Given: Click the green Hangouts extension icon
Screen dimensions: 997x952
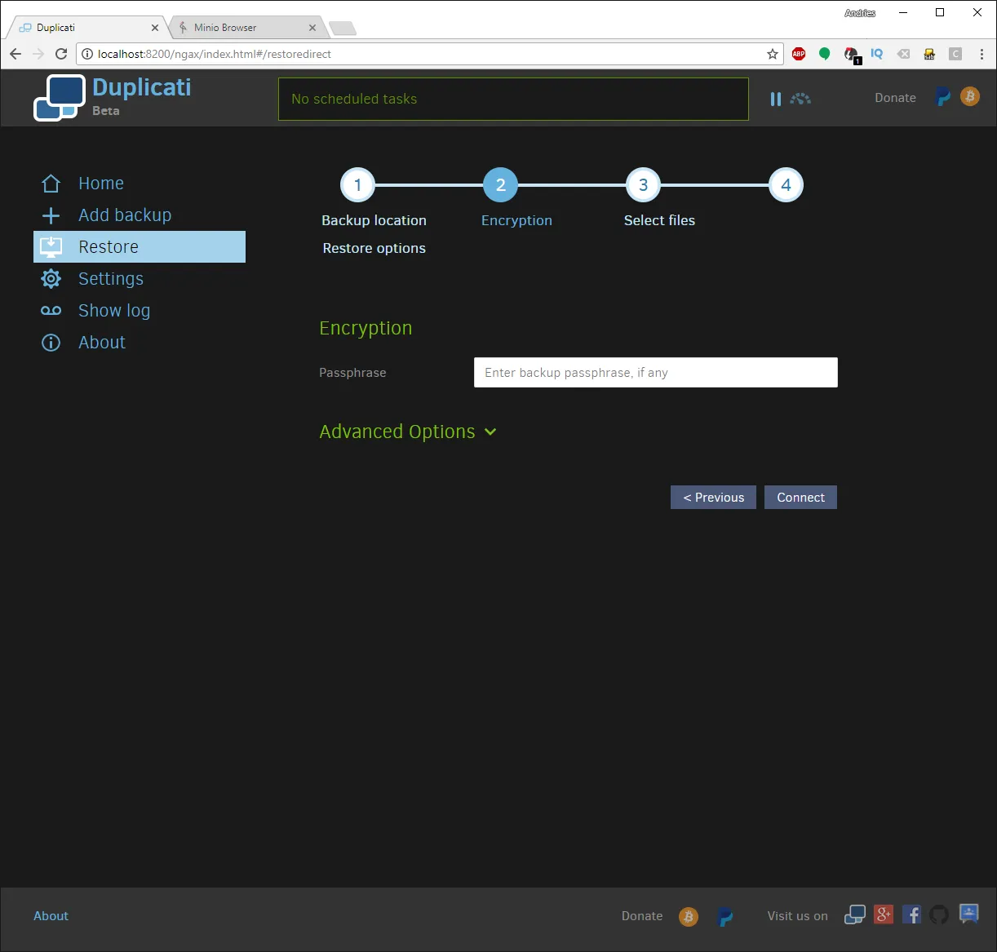Looking at the screenshot, I should [825, 54].
